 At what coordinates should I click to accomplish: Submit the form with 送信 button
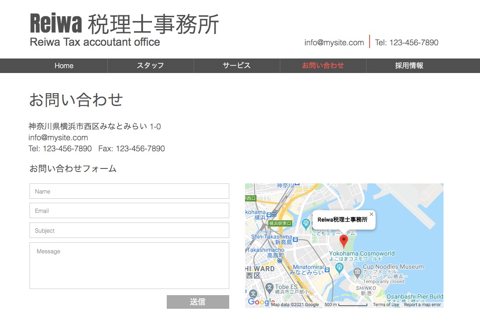click(198, 302)
